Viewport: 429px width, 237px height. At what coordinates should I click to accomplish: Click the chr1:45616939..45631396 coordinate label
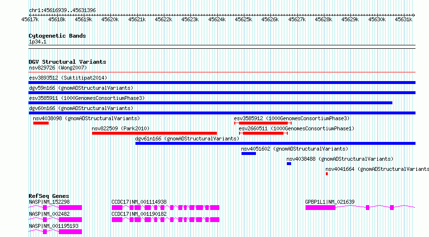(x=62, y=11)
